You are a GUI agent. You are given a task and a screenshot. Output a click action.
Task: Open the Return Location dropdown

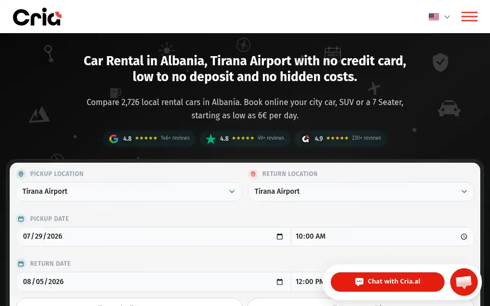(361, 191)
